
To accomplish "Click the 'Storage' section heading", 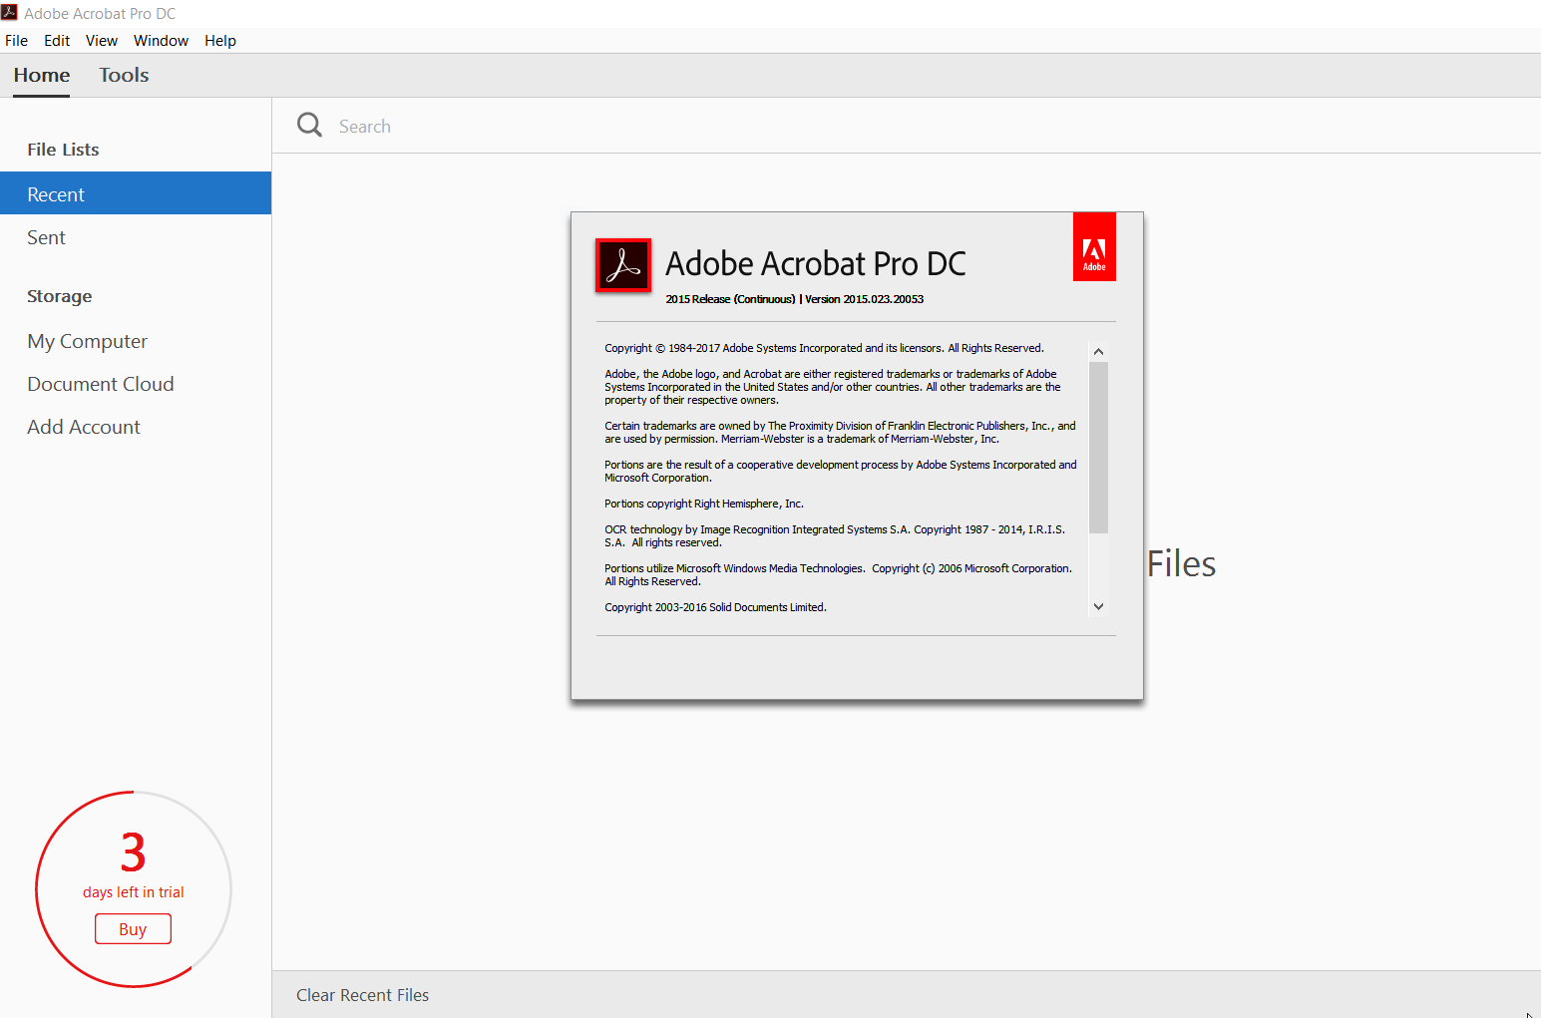I will [59, 296].
